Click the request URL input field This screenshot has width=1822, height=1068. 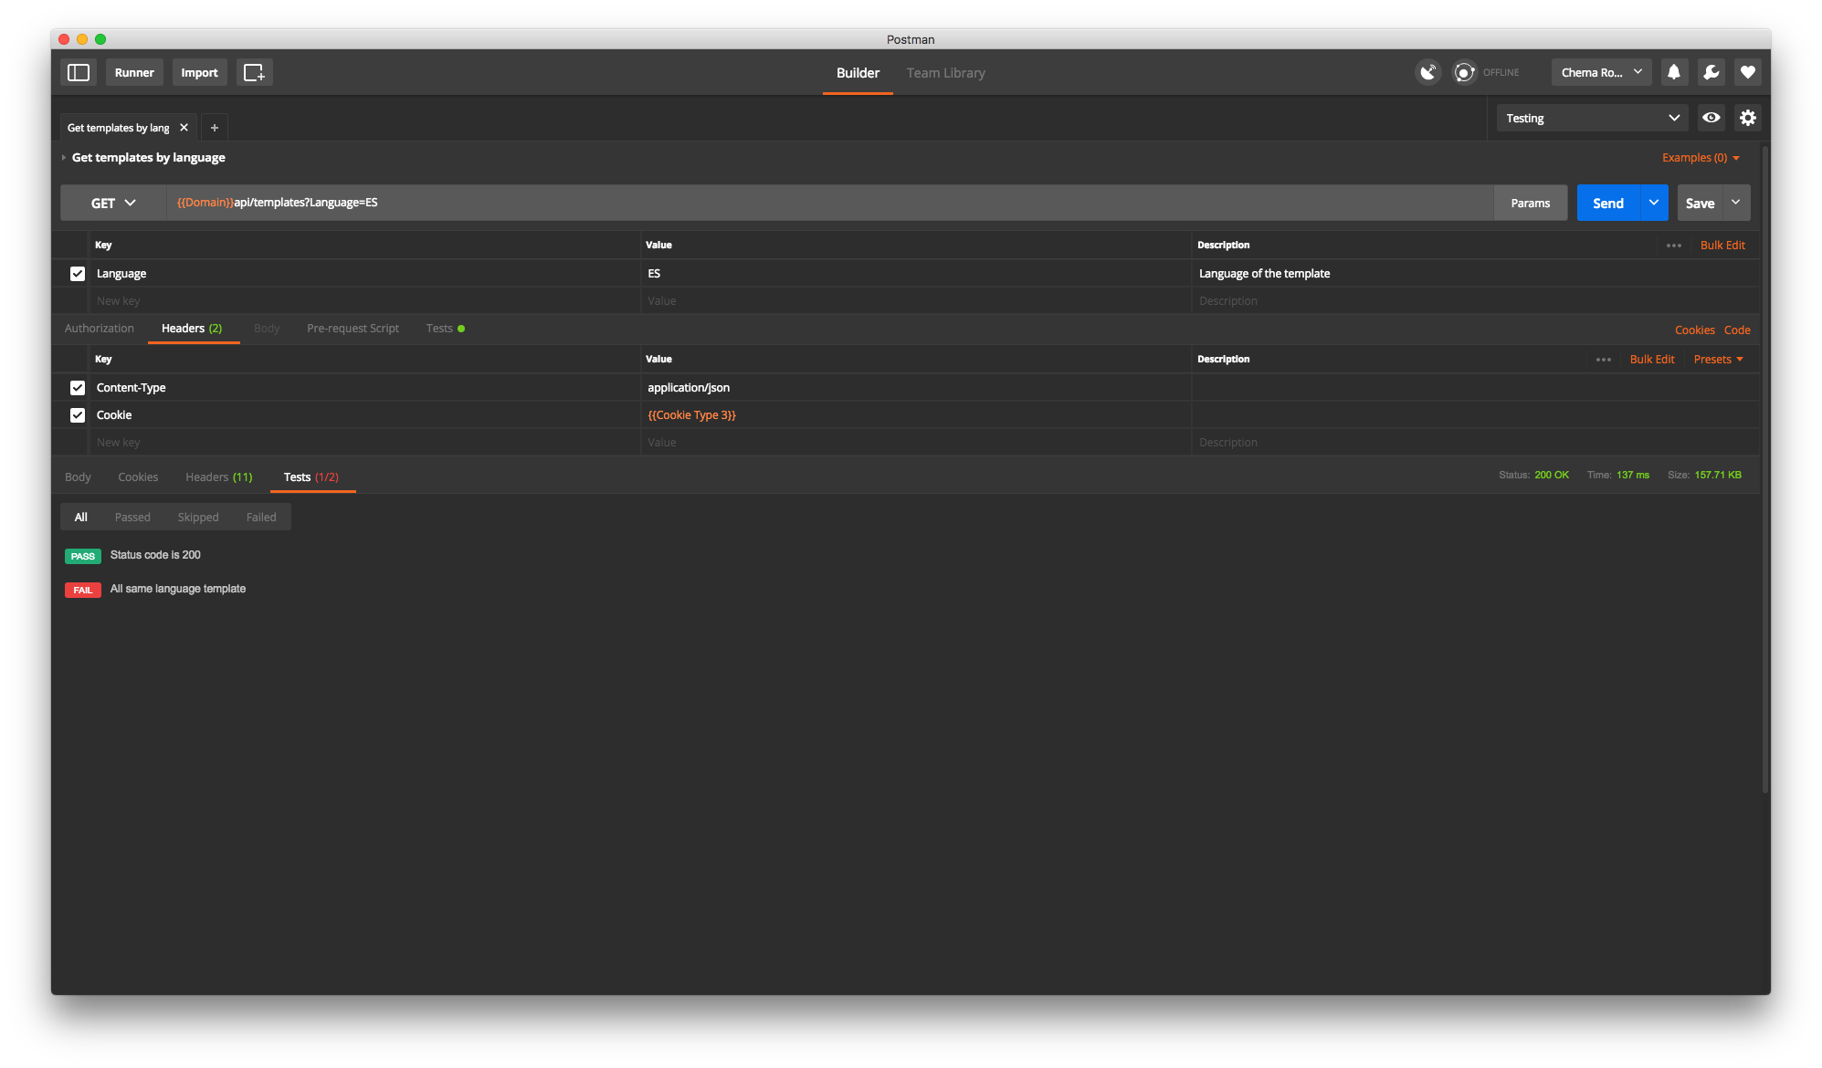click(822, 203)
